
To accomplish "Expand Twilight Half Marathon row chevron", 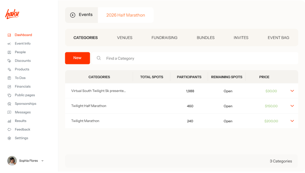I will (292, 106).
